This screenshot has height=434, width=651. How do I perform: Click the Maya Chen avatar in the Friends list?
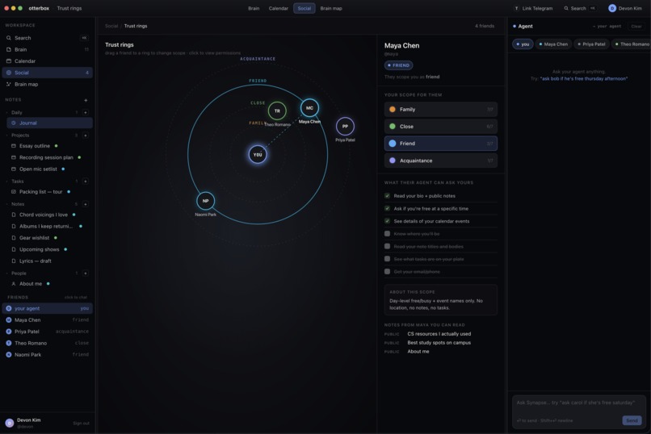point(9,320)
